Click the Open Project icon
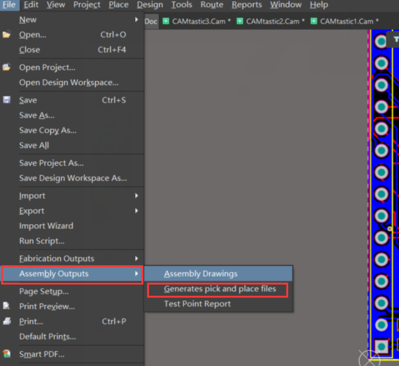Image resolution: width=399 pixels, height=366 pixels. click(7, 67)
